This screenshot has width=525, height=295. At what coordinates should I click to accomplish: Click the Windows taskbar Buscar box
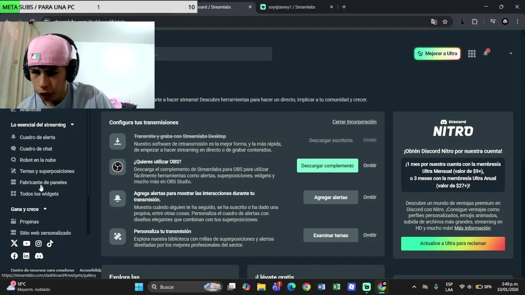click(185, 287)
